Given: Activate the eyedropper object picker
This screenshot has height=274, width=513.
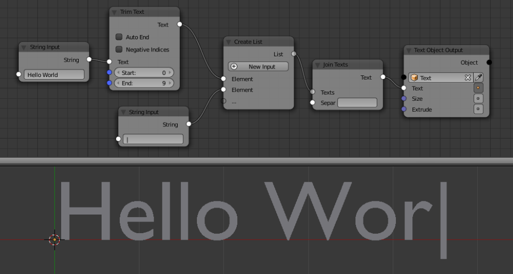Looking at the screenshot, I should (478, 78).
